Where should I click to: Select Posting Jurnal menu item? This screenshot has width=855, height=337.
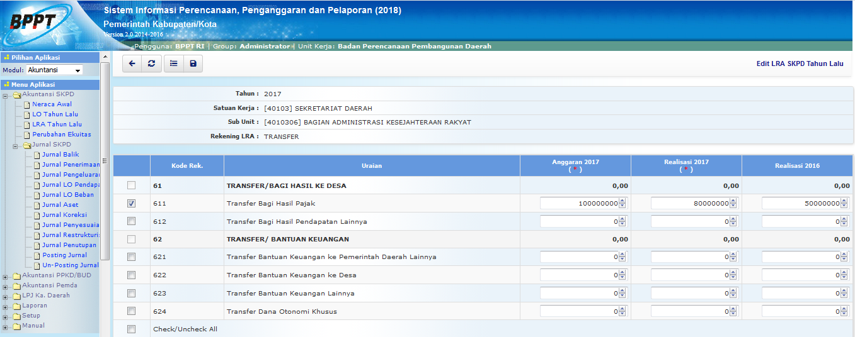pyautogui.click(x=64, y=255)
